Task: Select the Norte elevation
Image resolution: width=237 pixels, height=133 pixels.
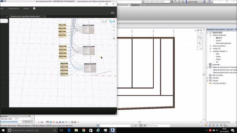Action: 218,57
